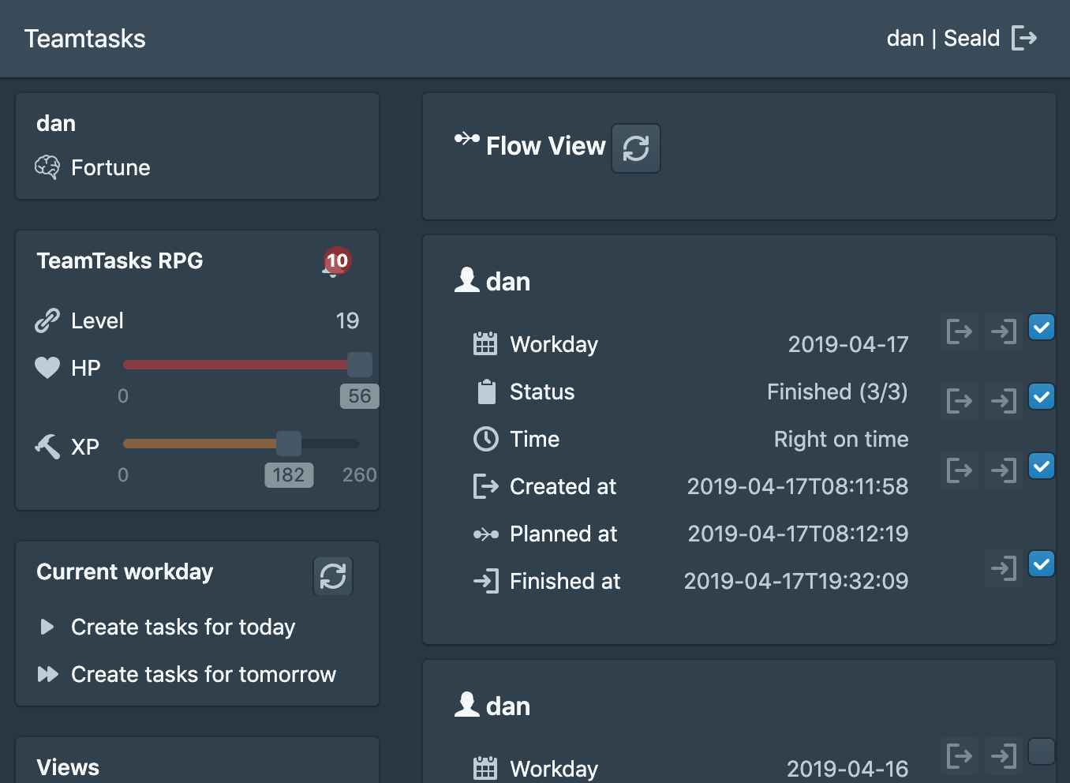Image resolution: width=1070 pixels, height=783 pixels.
Task: Click the logout icon beside Seald
Action: 1023,38
